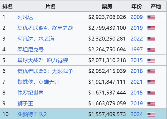Click rank number 8 cell

click(x=8, y=92)
